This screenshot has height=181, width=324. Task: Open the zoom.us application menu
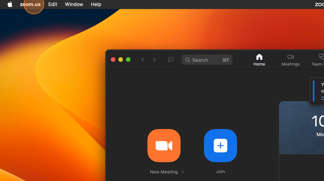coord(30,4)
